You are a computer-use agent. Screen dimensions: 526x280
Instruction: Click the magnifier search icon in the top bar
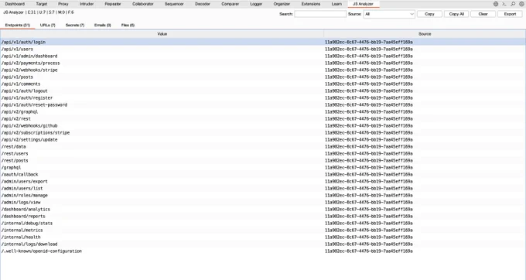(x=513, y=4)
